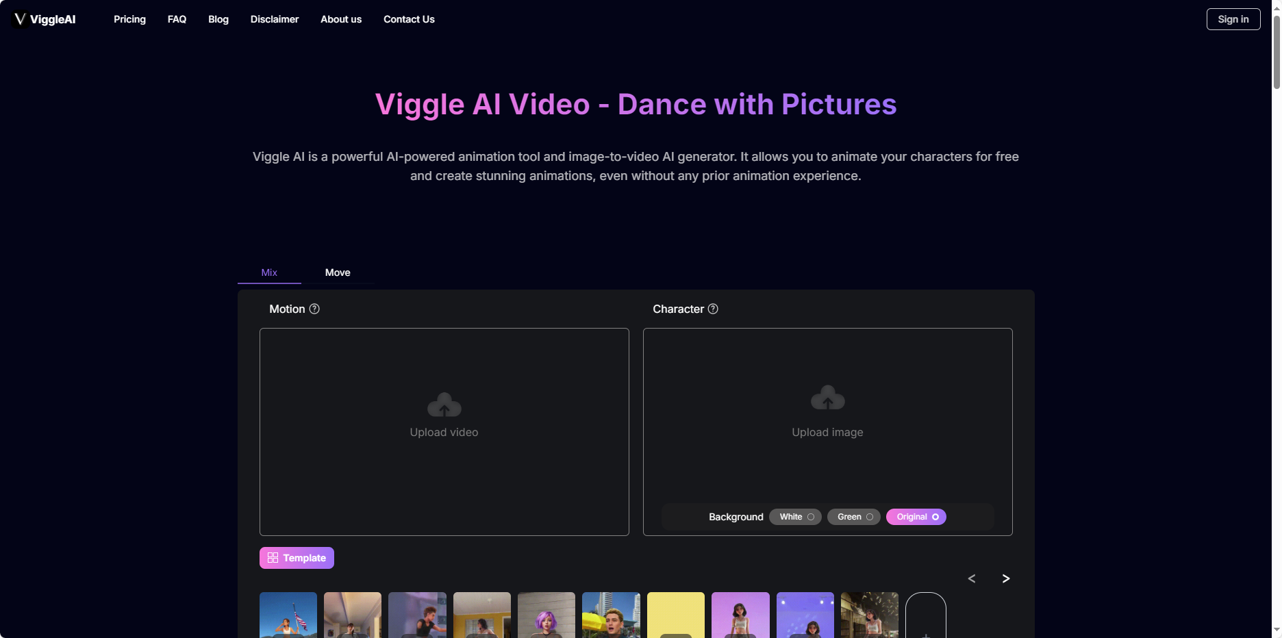Click the Sign in button
Viewport: 1282px width, 638px height.
pos(1233,19)
